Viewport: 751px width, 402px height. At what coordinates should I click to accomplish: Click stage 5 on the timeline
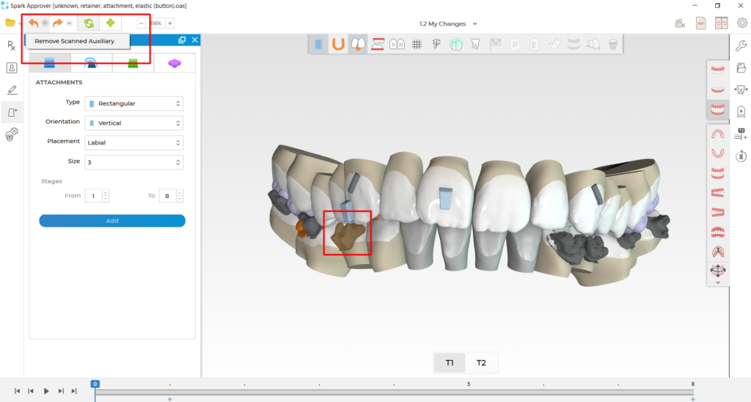[x=469, y=384]
